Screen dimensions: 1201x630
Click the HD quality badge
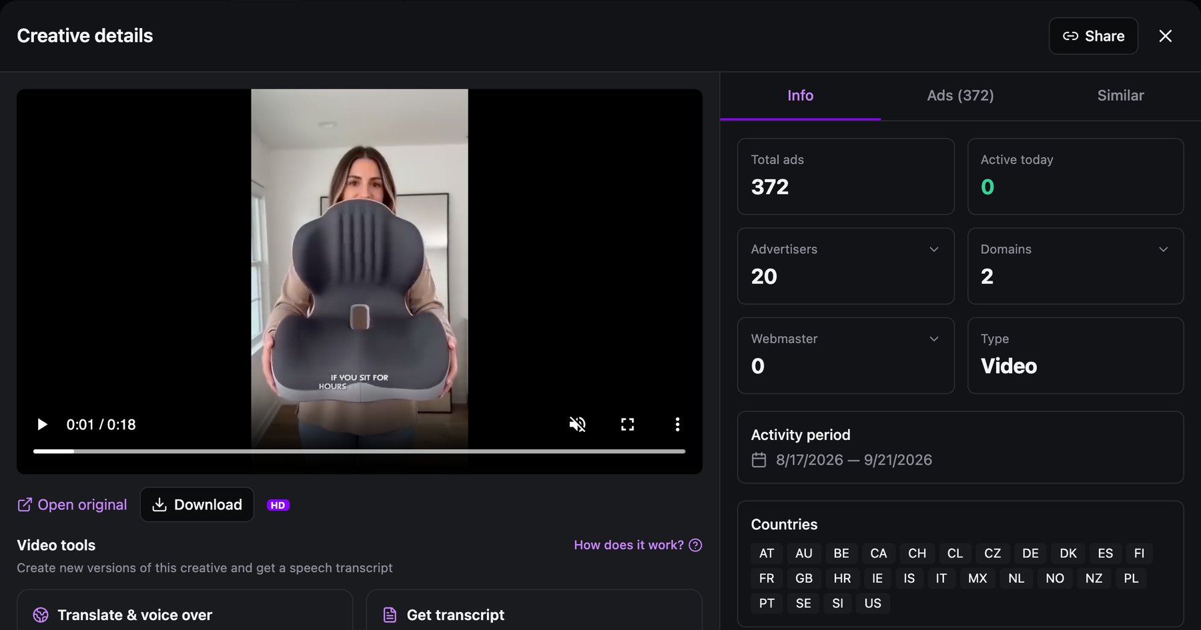click(x=278, y=505)
